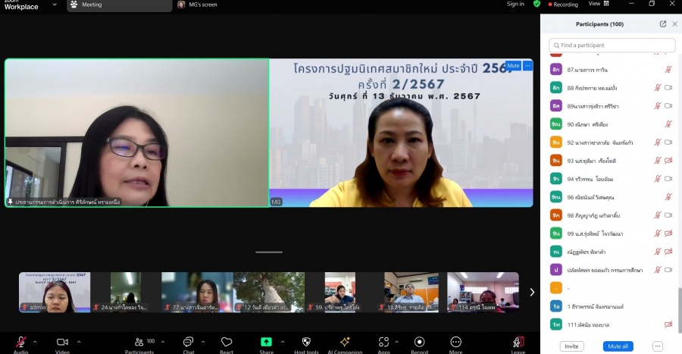Image resolution: width=682 pixels, height=354 pixels.
Task: Click the green Share screen icon
Action: (x=266, y=342)
